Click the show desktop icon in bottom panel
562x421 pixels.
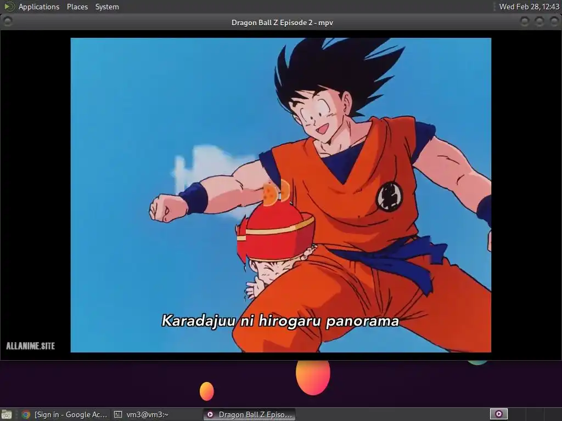(x=7, y=414)
